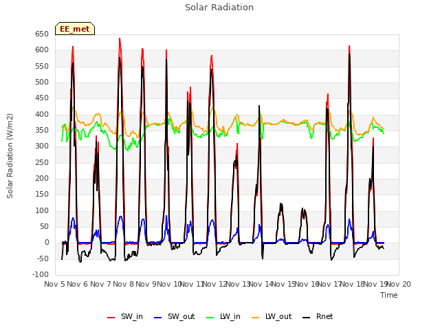The height and width of the screenshot is (330, 440).
Task: Toggle SW_in series in legend
Action: click(x=125, y=316)
